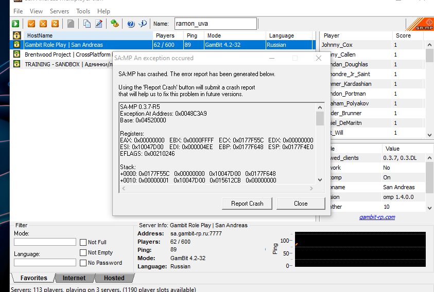The width and height of the screenshot is (434, 292).
Task: Click the blue Help question mark icon
Action: point(131,24)
